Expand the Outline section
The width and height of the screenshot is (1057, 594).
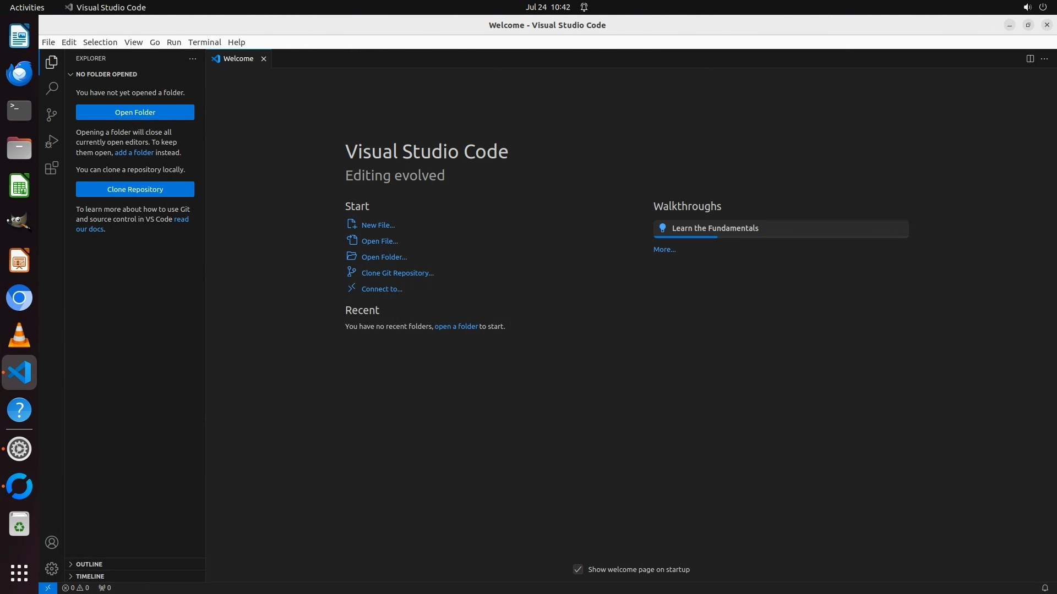(x=89, y=564)
